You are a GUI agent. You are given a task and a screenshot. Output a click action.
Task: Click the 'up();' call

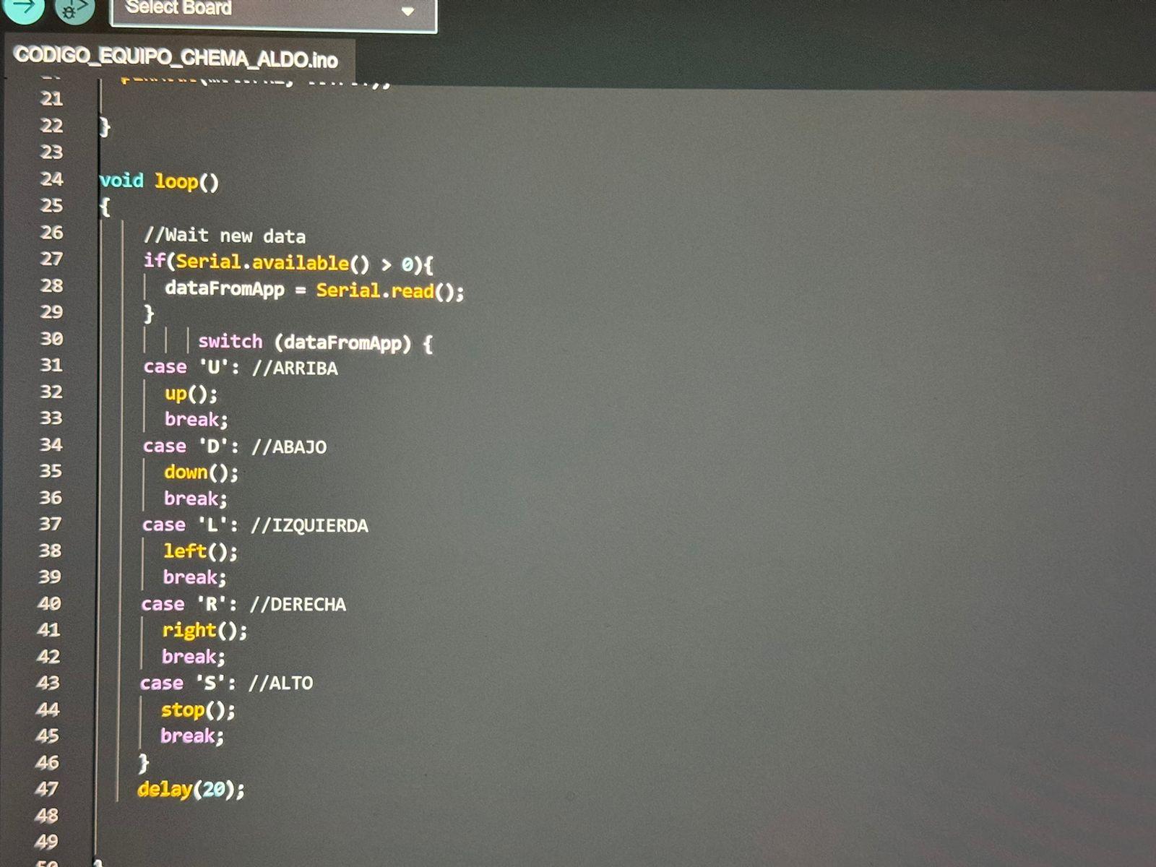click(191, 394)
